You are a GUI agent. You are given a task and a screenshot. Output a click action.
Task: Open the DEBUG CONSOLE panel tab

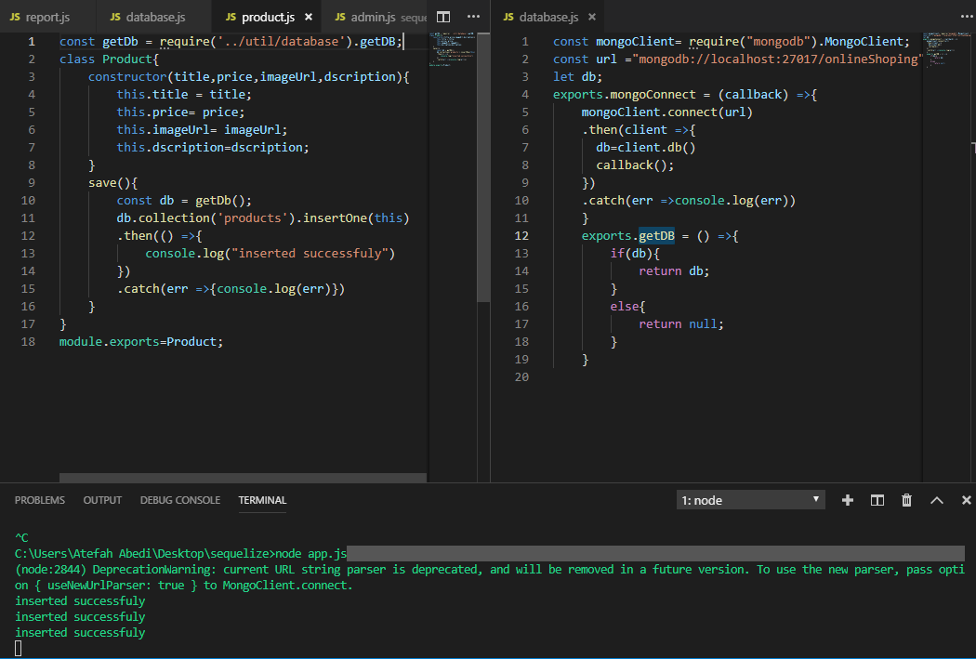pyautogui.click(x=180, y=500)
